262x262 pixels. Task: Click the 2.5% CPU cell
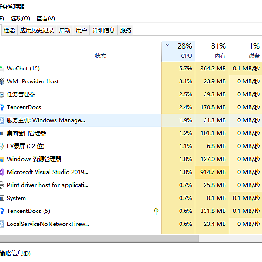coord(178,94)
